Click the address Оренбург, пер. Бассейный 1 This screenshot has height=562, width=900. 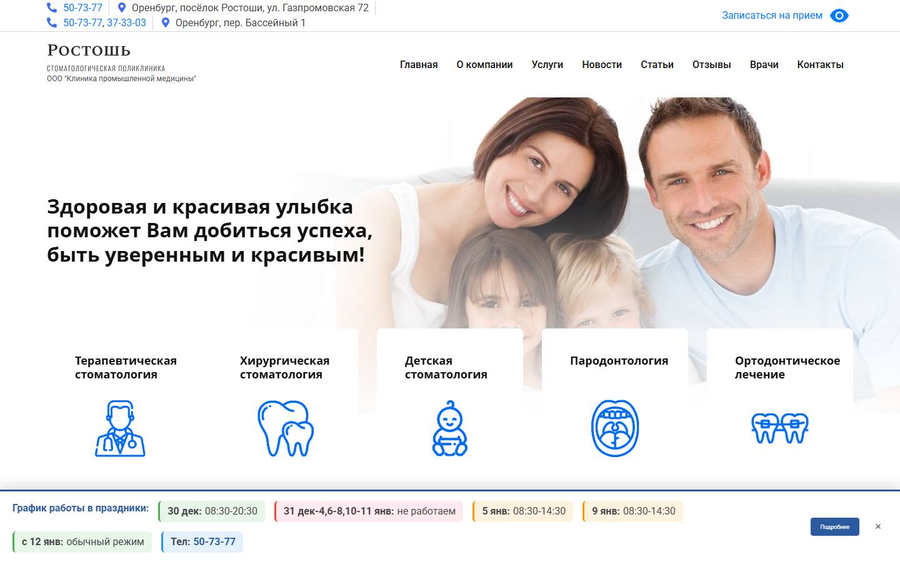[241, 22]
